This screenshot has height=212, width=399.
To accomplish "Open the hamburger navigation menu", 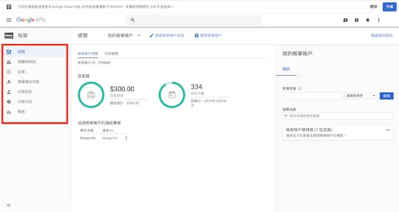I will (9, 20).
